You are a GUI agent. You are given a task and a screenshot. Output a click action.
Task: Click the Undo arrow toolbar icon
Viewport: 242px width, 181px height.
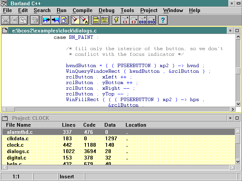35,20
